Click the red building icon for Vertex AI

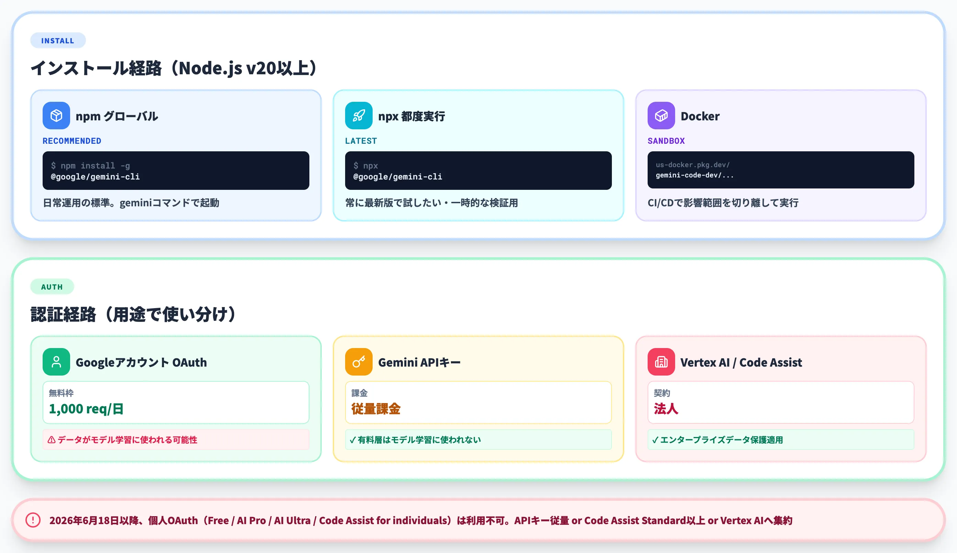pyautogui.click(x=661, y=361)
